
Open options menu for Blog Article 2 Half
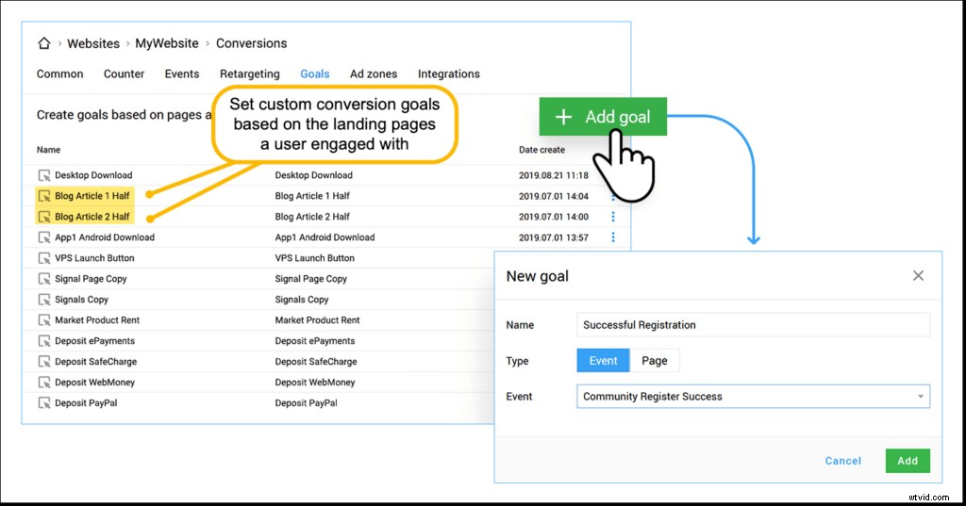pos(613,217)
